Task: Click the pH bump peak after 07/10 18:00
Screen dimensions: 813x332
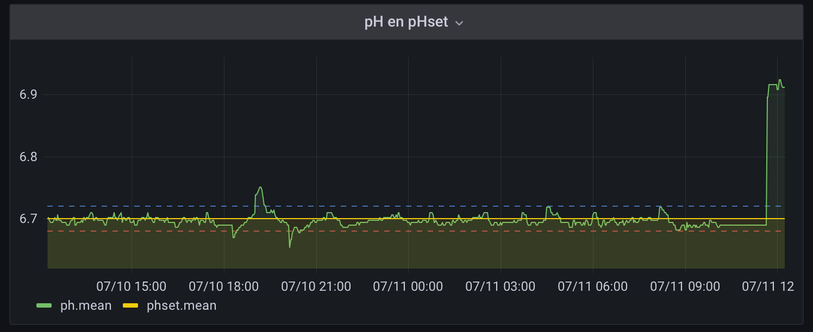Action: coord(260,188)
